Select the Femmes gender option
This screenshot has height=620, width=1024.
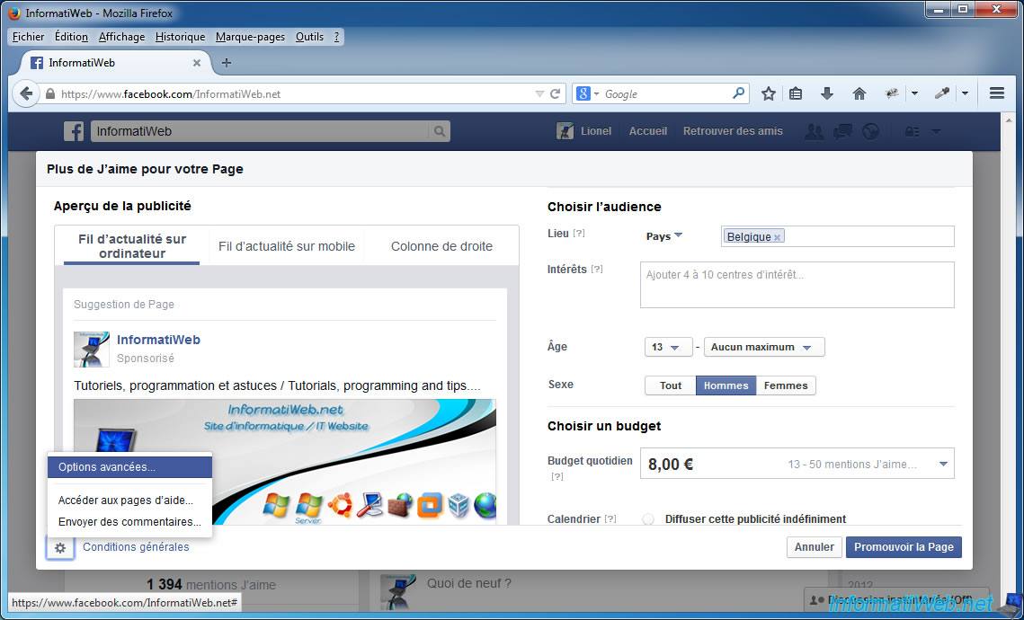tap(786, 385)
